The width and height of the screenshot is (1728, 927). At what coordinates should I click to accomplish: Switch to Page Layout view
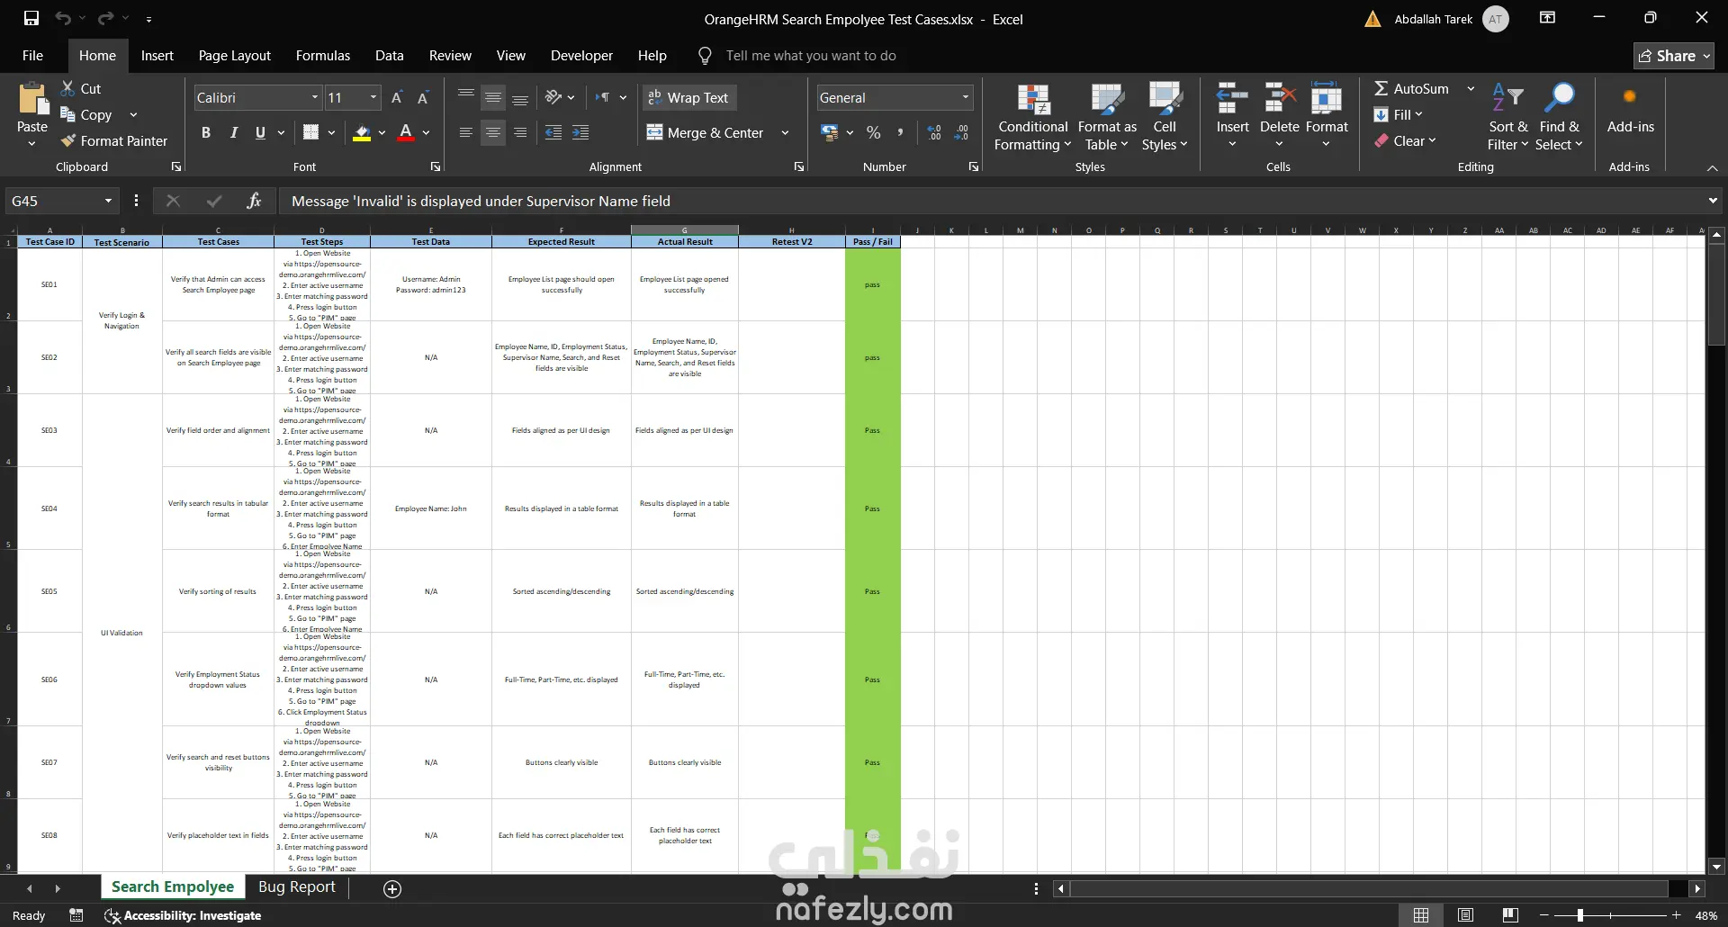pos(1465,915)
